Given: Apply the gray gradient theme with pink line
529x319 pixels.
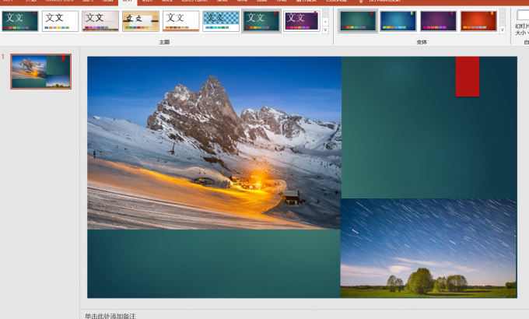Looking at the screenshot, I should tap(100, 21).
